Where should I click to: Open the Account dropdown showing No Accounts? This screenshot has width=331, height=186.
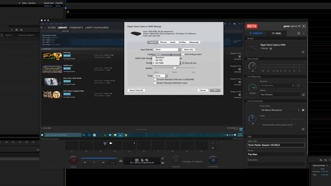coord(277,86)
